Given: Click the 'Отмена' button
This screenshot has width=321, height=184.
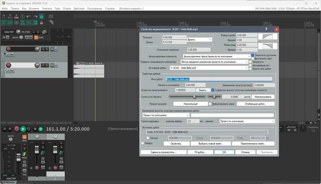Looking at the screenshot, I should pyautogui.click(x=245, y=152).
